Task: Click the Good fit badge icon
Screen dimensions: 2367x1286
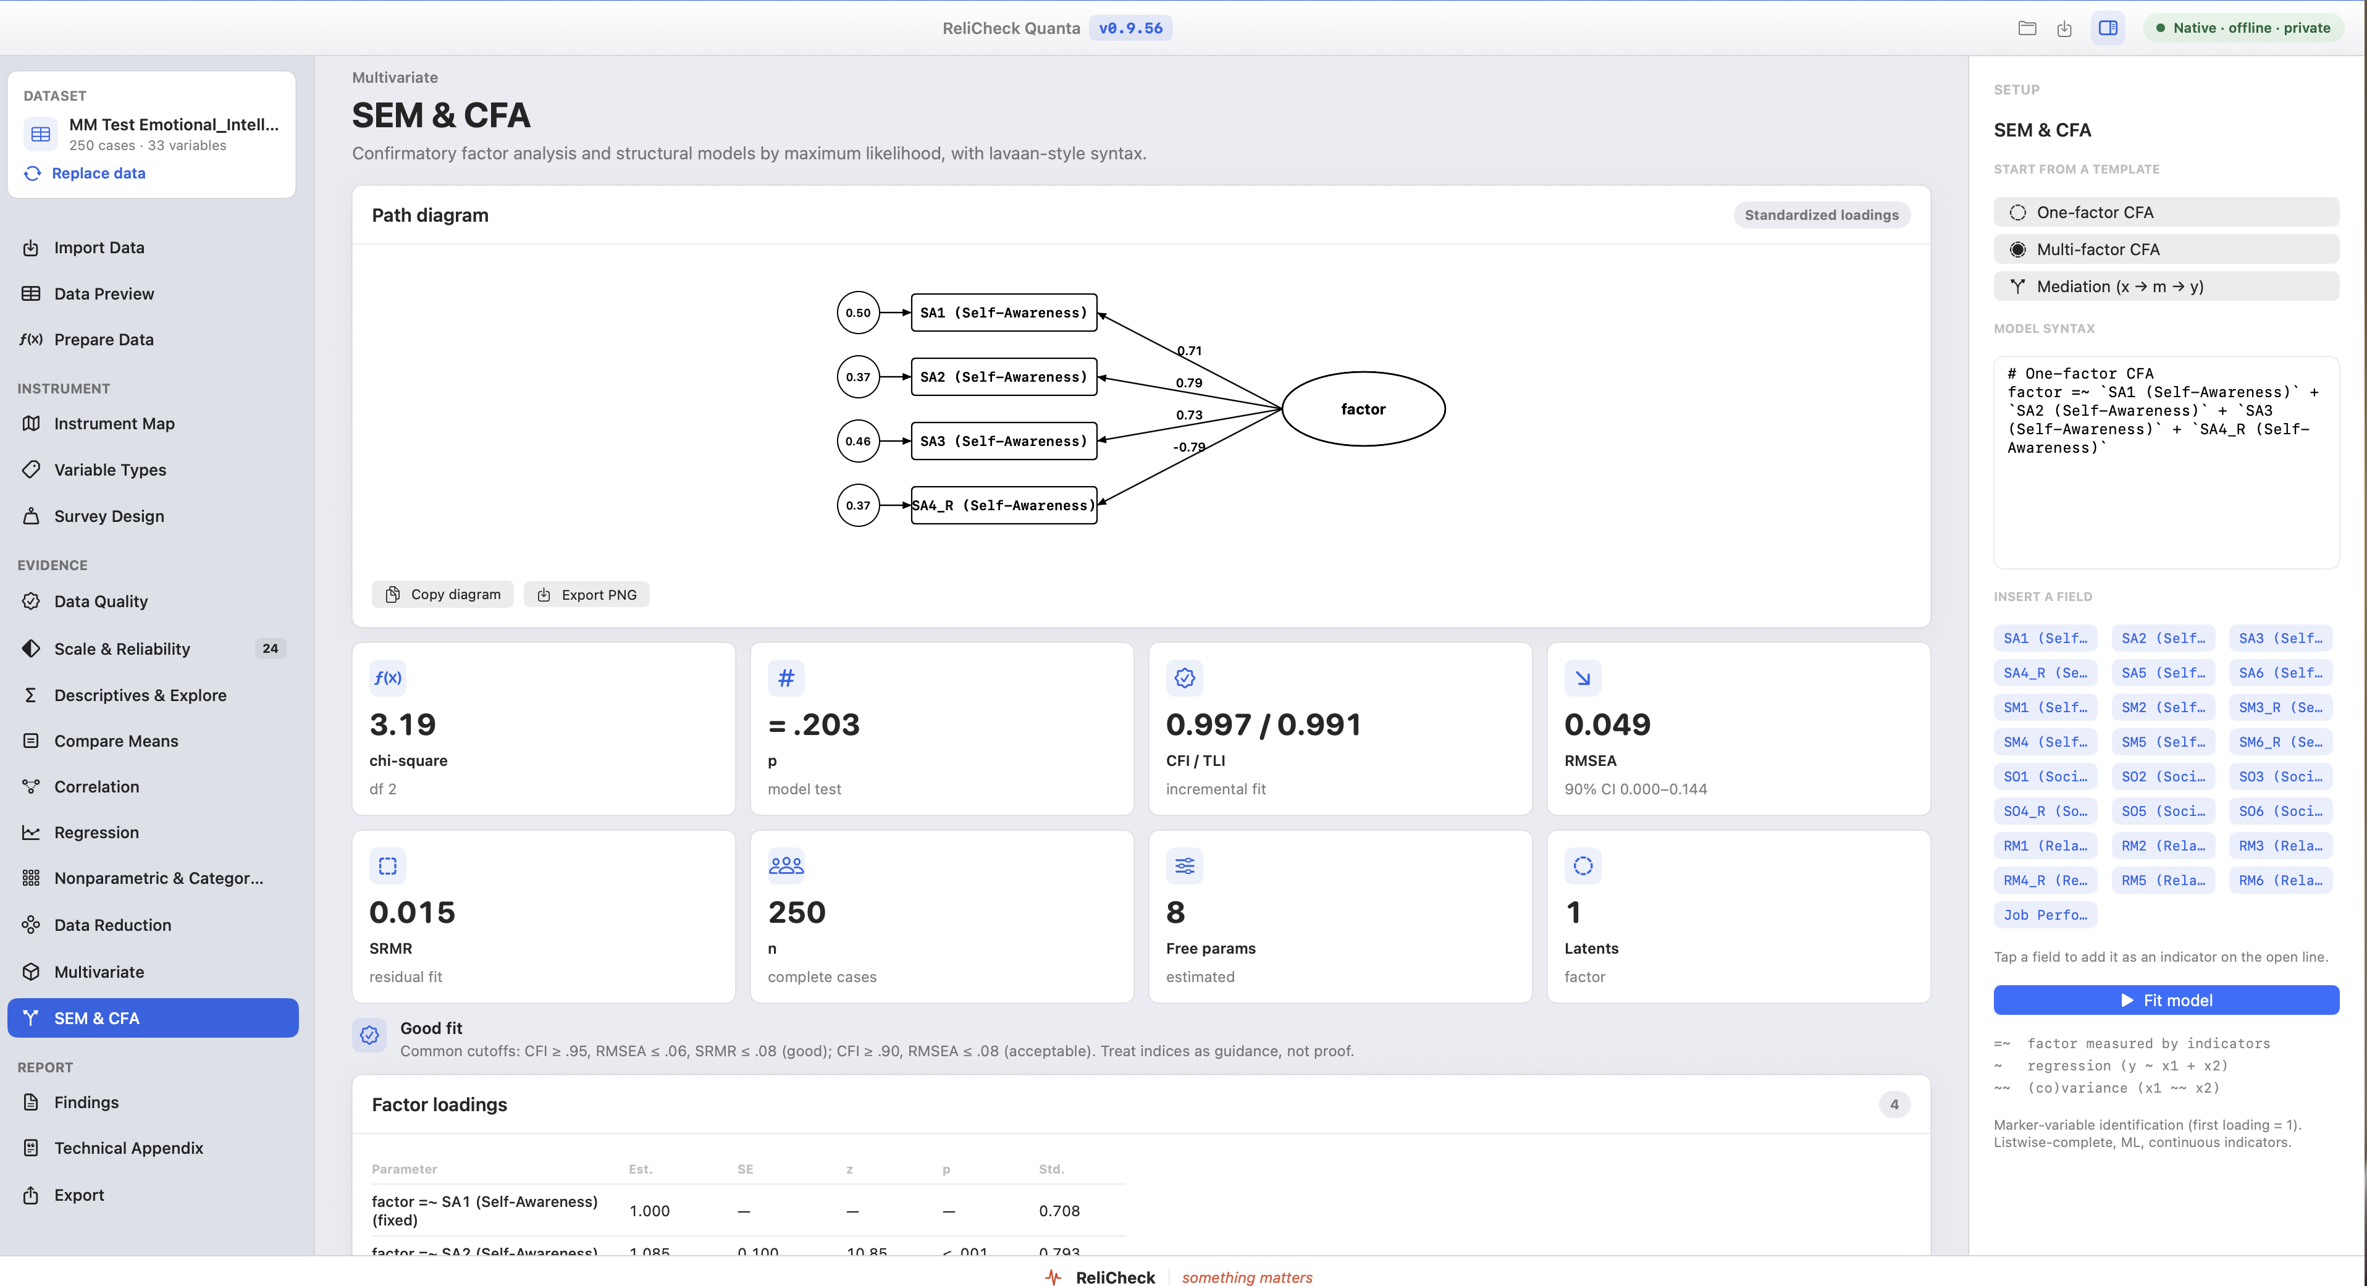Action: 369,1035
